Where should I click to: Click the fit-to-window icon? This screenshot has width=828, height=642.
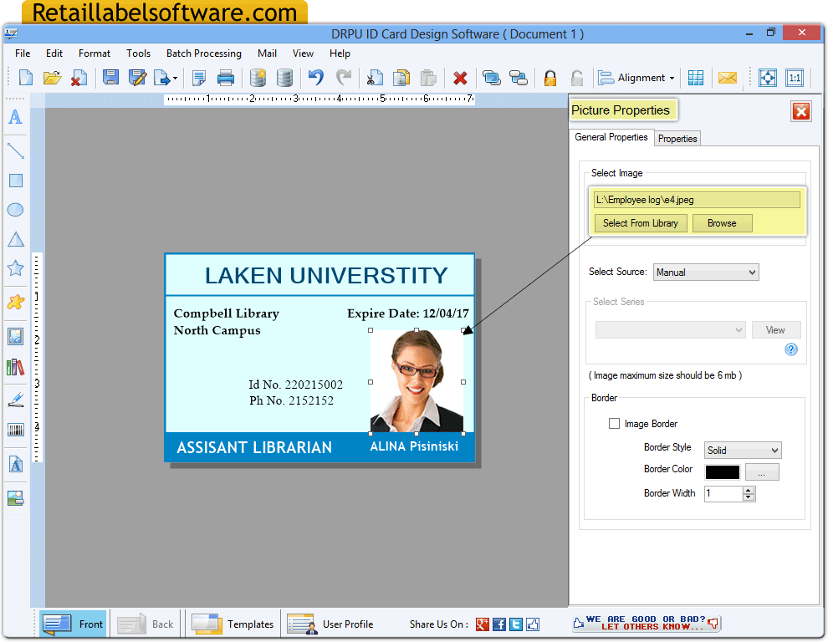[x=767, y=78]
